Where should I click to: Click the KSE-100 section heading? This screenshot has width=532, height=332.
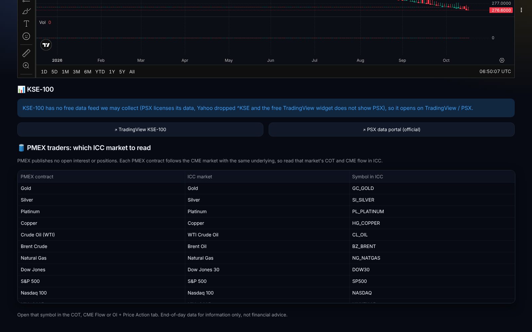(x=36, y=89)
